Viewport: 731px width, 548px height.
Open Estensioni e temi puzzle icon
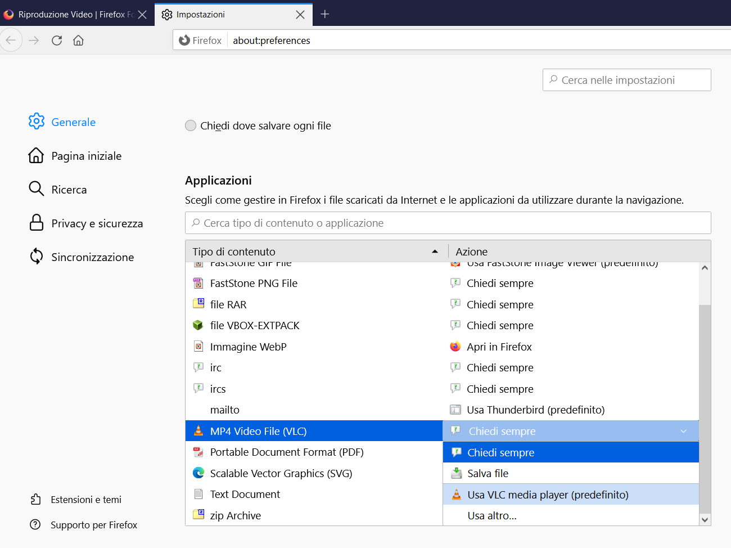(35, 499)
